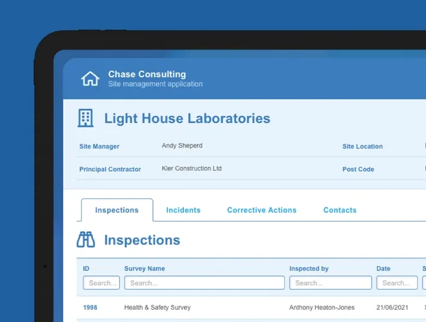Click the Light House Laboratories site heading
426x322 pixels.
187,118
